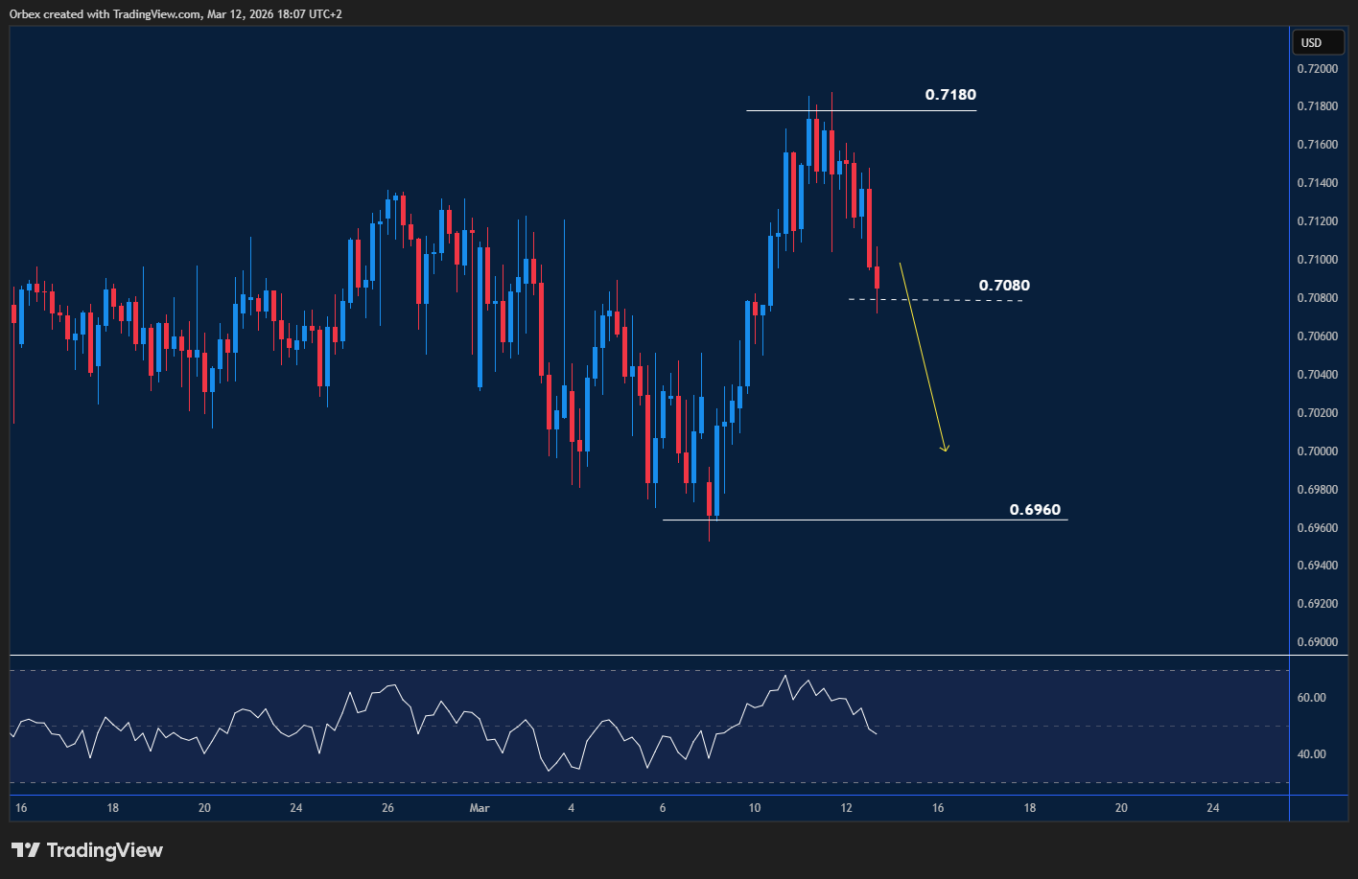The height and width of the screenshot is (879, 1358).
Task: Click the "Mar" label on the time axis
Action: coord(478,808)
